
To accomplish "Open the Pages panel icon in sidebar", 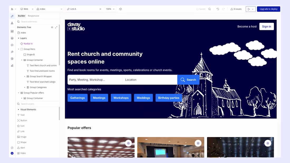I will pos(12,31).
